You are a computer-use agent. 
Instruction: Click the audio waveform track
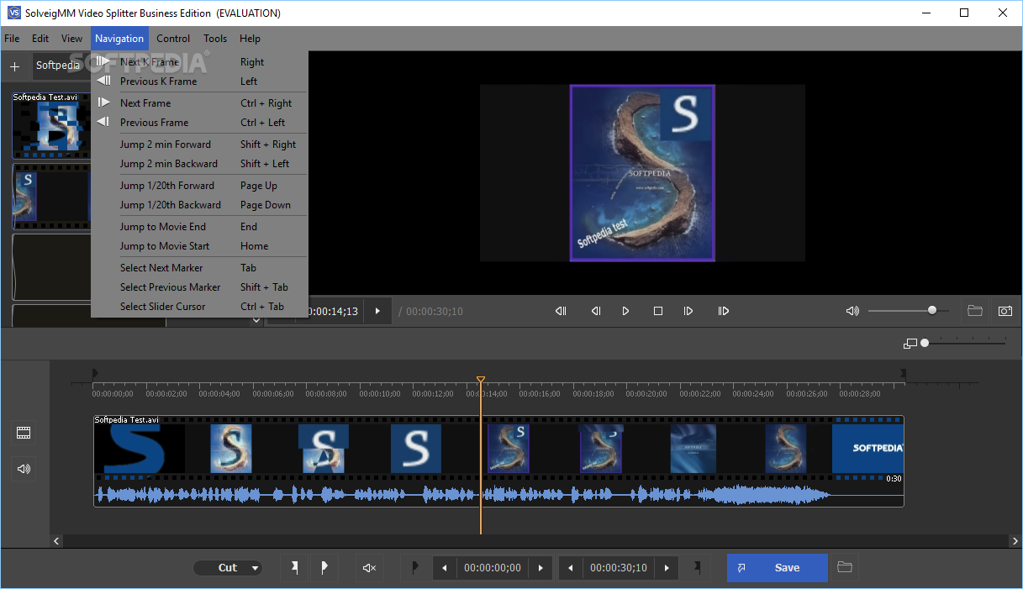(498, 495)
